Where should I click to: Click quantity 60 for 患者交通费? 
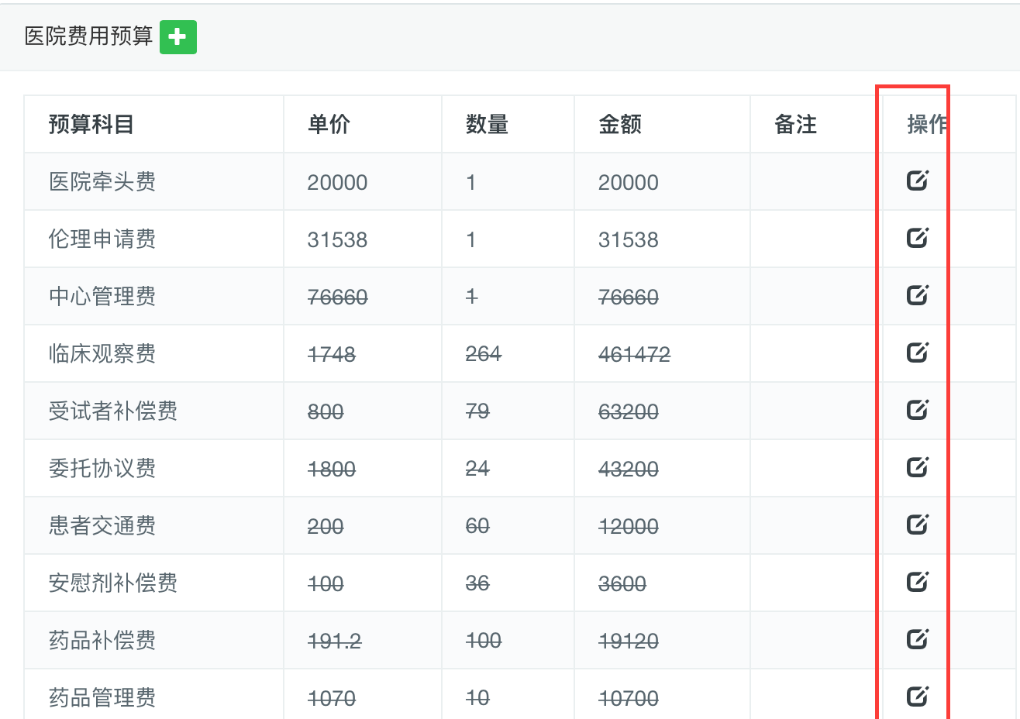pyautogui.click(x=477, y=527)
